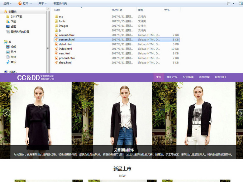Click the NEW subtitle under 新品上市
243x182 pixels.
point(122,176)
